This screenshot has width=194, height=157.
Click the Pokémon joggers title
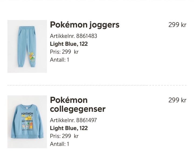(x=85, y=25)
